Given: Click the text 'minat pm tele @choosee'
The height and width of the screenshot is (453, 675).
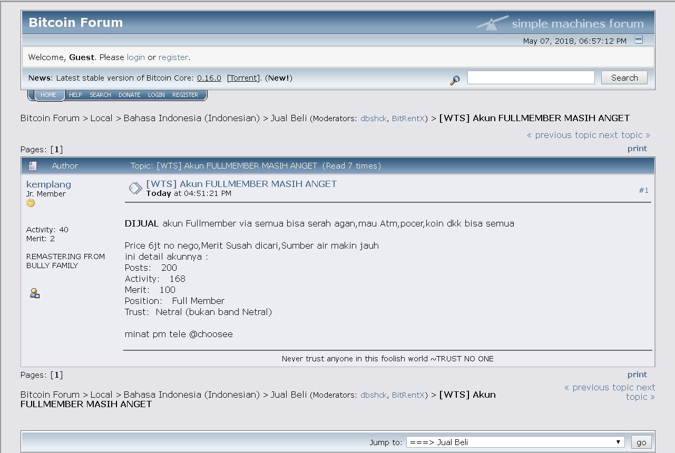Looking at the screenshot, I should [x=179, y=334].
